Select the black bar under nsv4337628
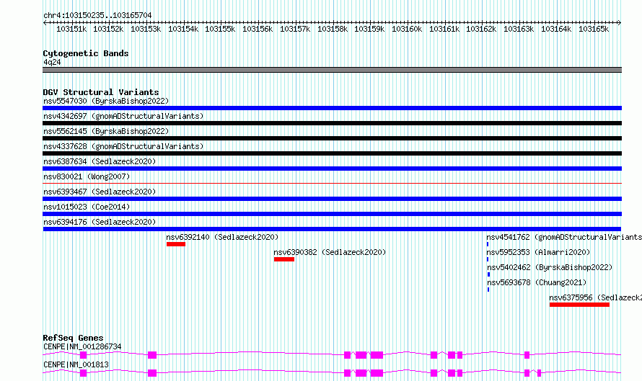The width and height of the screenshot is (642, 381). click(332, 153)
